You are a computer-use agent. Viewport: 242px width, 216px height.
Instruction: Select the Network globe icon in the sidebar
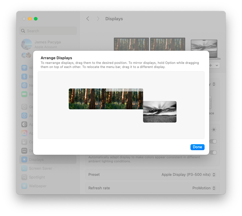point(24,85)
